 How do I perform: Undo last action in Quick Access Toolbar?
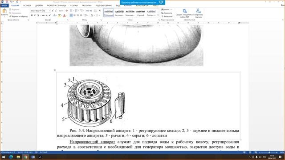[x=11, y=2]
